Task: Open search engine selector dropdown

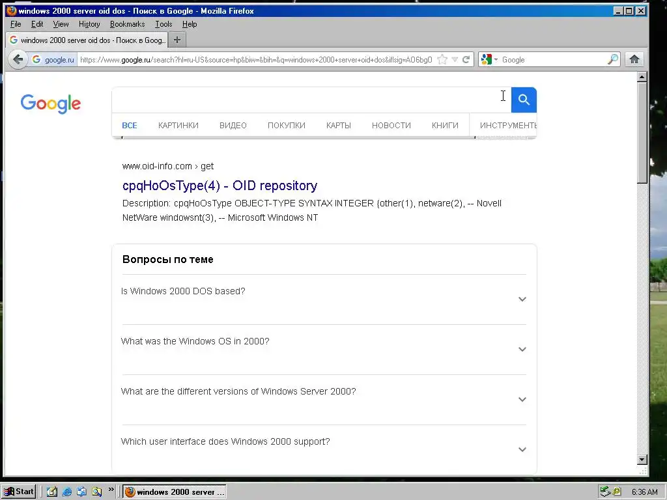Action: (x=496, y=59)
